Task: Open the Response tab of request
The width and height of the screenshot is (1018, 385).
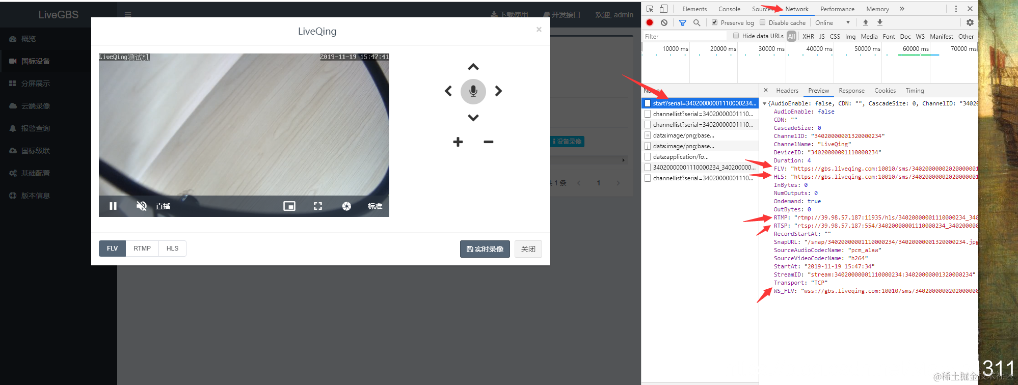Action: pyautogui.click(x=852, y=91)
